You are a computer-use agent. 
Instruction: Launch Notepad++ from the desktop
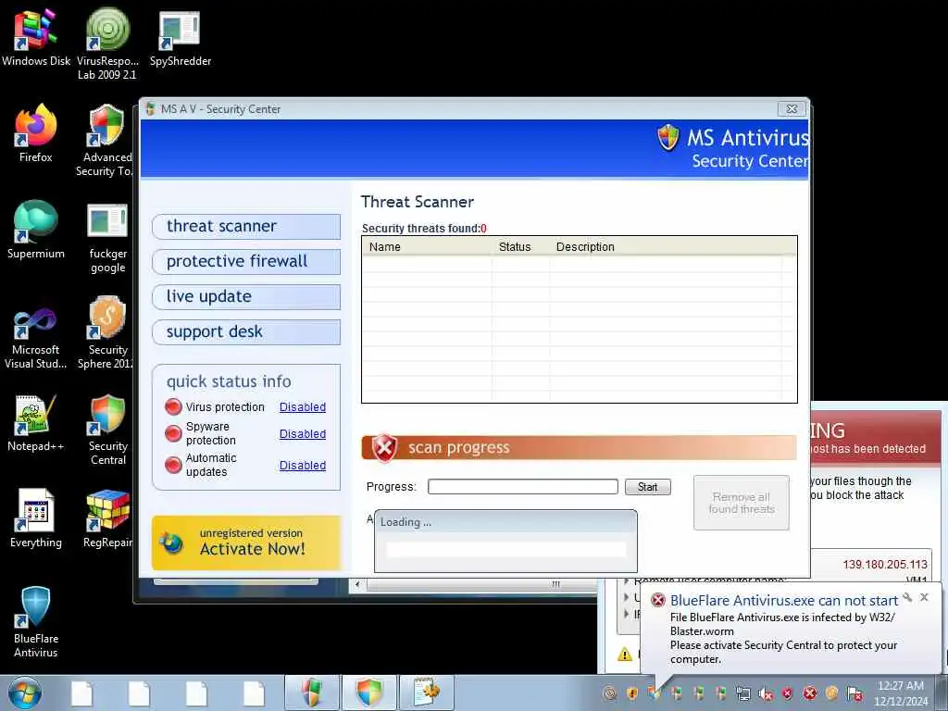click(x=36, y=423)
